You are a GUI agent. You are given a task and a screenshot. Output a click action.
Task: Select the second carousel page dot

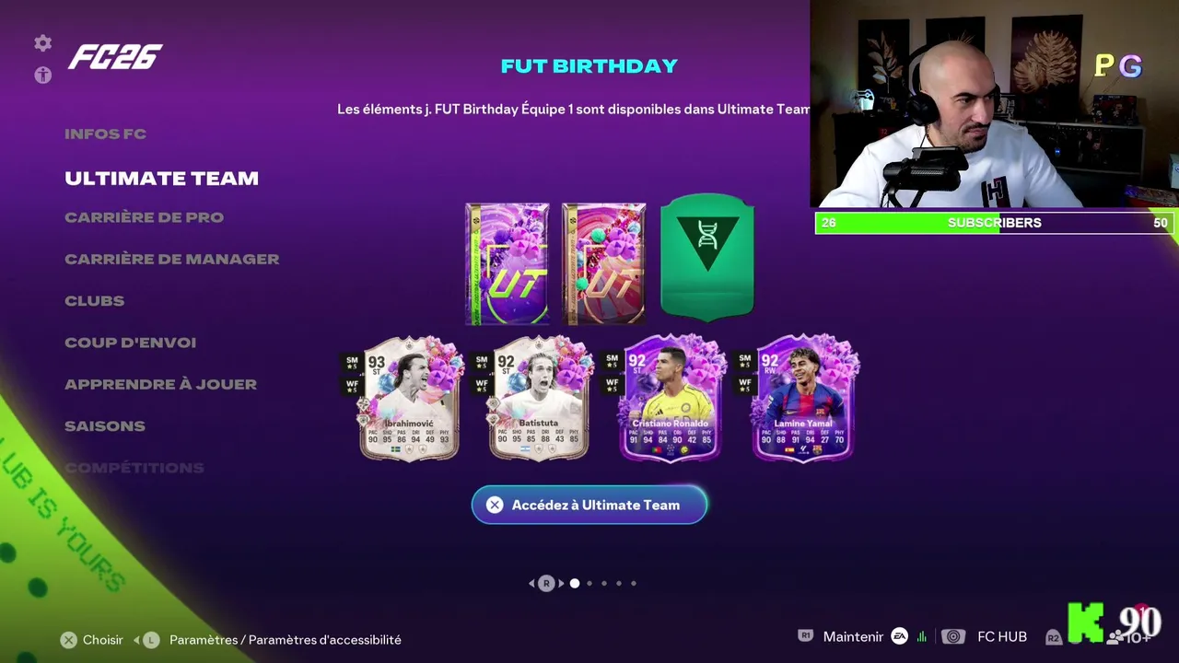coord(589,583)
